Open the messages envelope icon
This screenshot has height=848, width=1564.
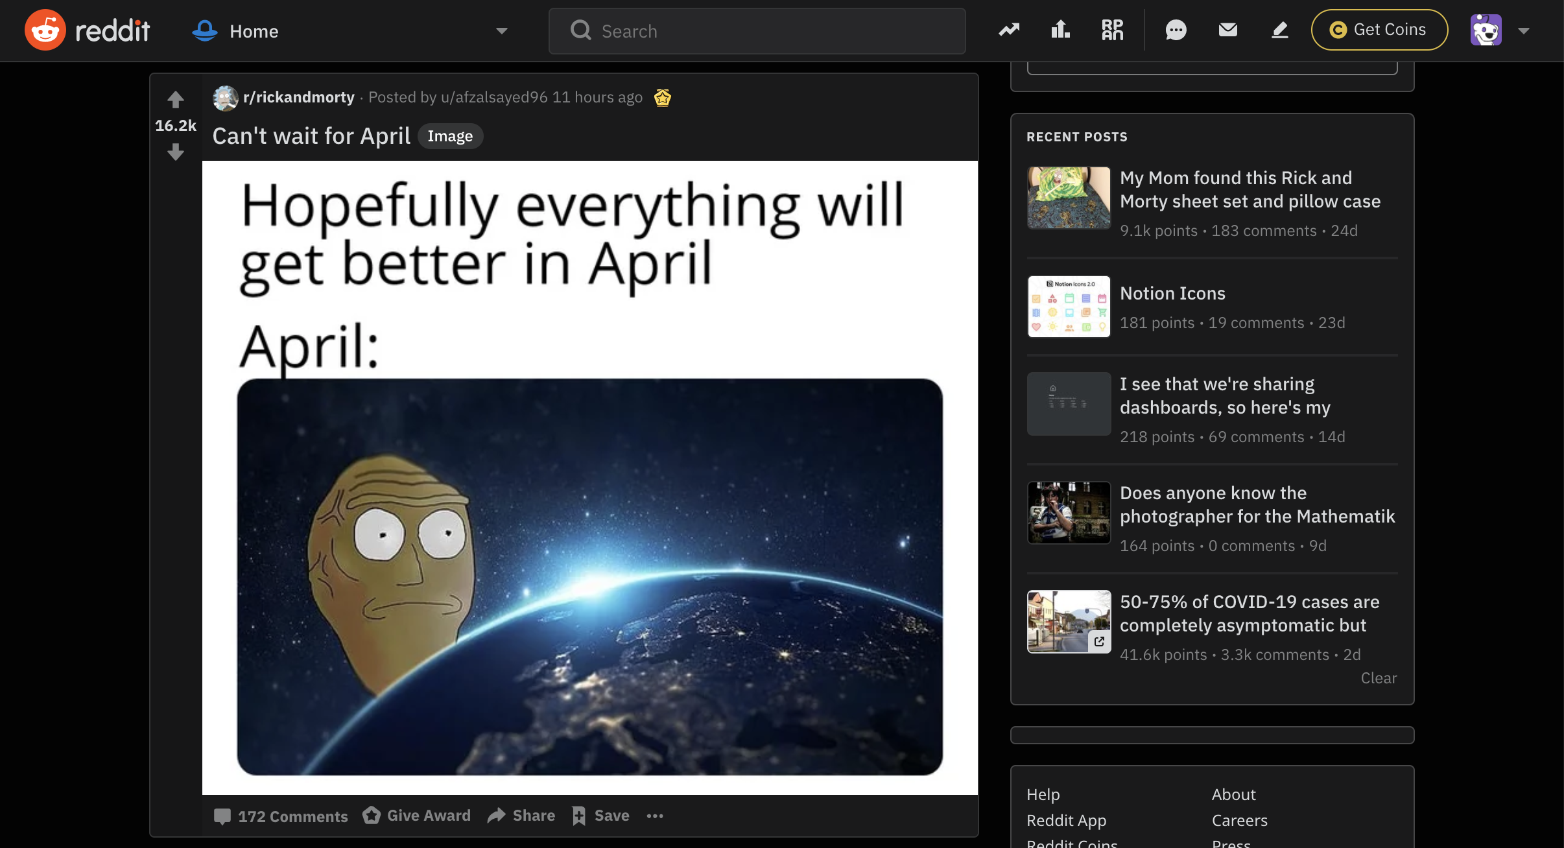click(1227, 30)
